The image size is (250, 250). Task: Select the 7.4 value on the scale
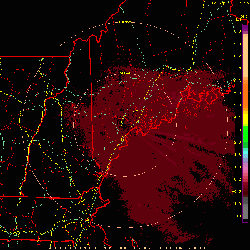tap(237, 68)
